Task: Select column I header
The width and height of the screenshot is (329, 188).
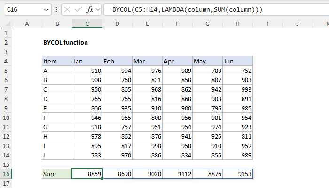Action: [x=268, y=23]
